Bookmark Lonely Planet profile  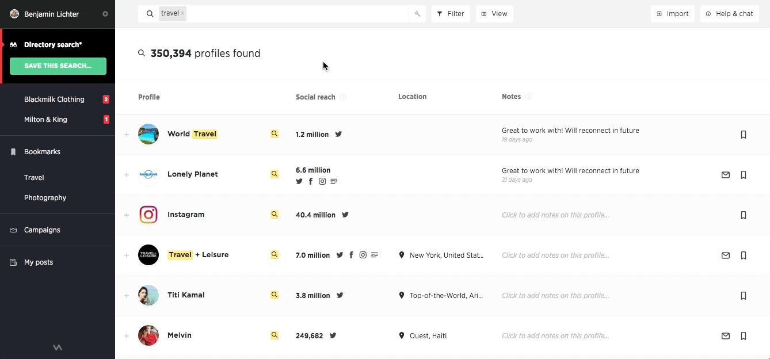[744, 175]
